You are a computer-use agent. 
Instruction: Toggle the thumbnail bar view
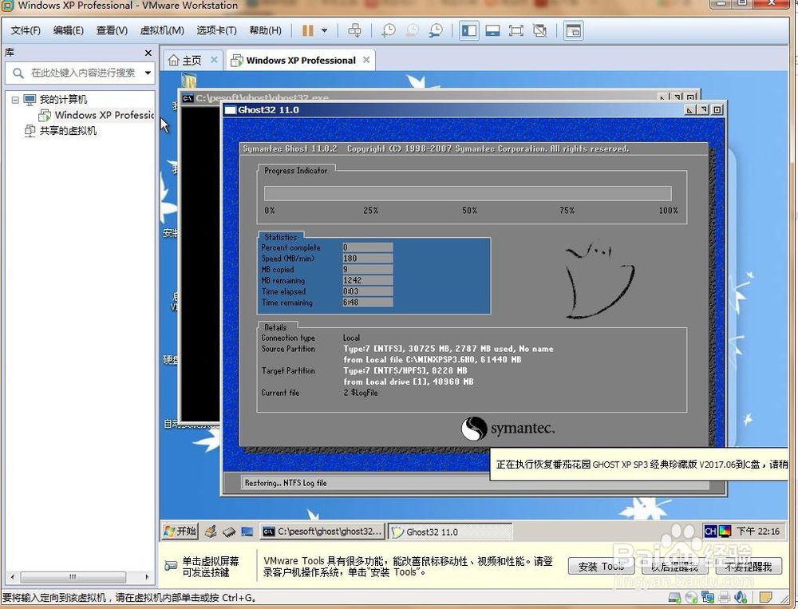[492, 30]
